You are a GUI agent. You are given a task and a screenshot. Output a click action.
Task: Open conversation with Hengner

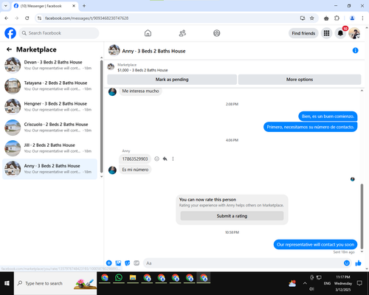click(49, 106)
